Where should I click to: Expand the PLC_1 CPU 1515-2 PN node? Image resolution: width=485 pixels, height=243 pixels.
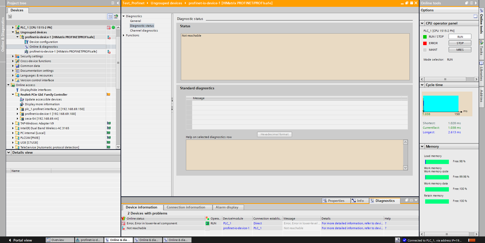pos(13,28)
